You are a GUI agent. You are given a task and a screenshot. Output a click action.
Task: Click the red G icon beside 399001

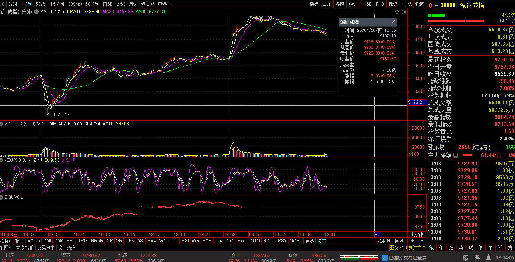pos(430,6)
